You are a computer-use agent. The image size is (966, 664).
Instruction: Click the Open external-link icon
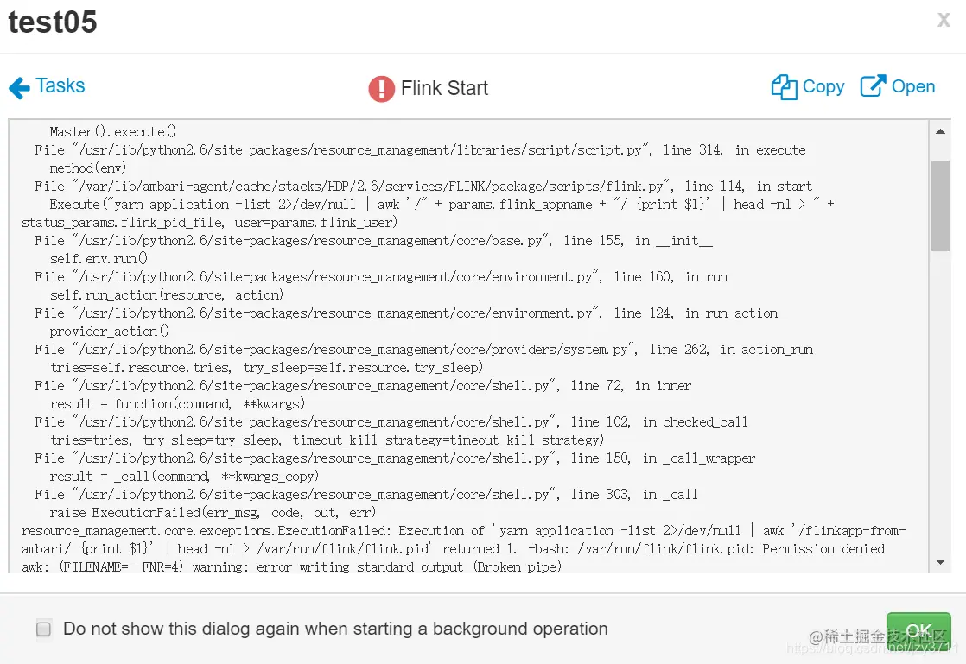pyautogui.click(x=873, y=86)
